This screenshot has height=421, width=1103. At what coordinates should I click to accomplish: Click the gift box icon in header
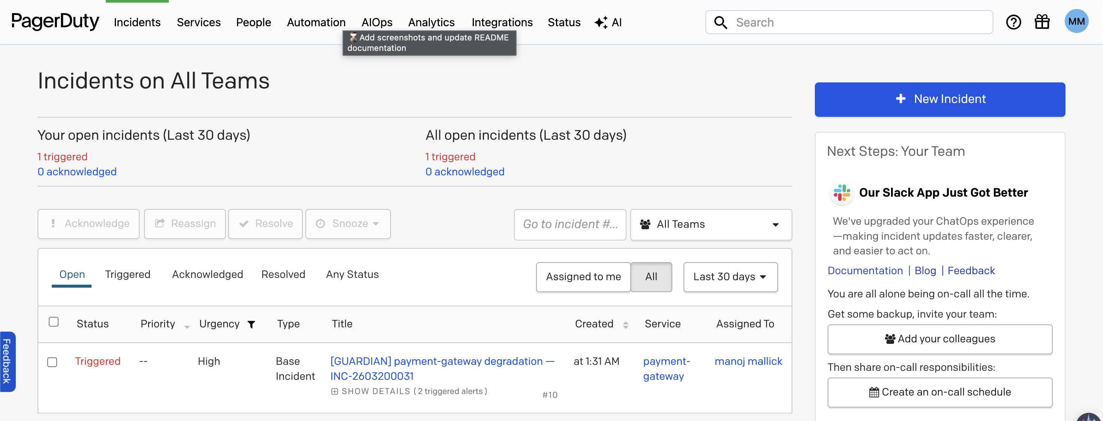[1042, 21]
